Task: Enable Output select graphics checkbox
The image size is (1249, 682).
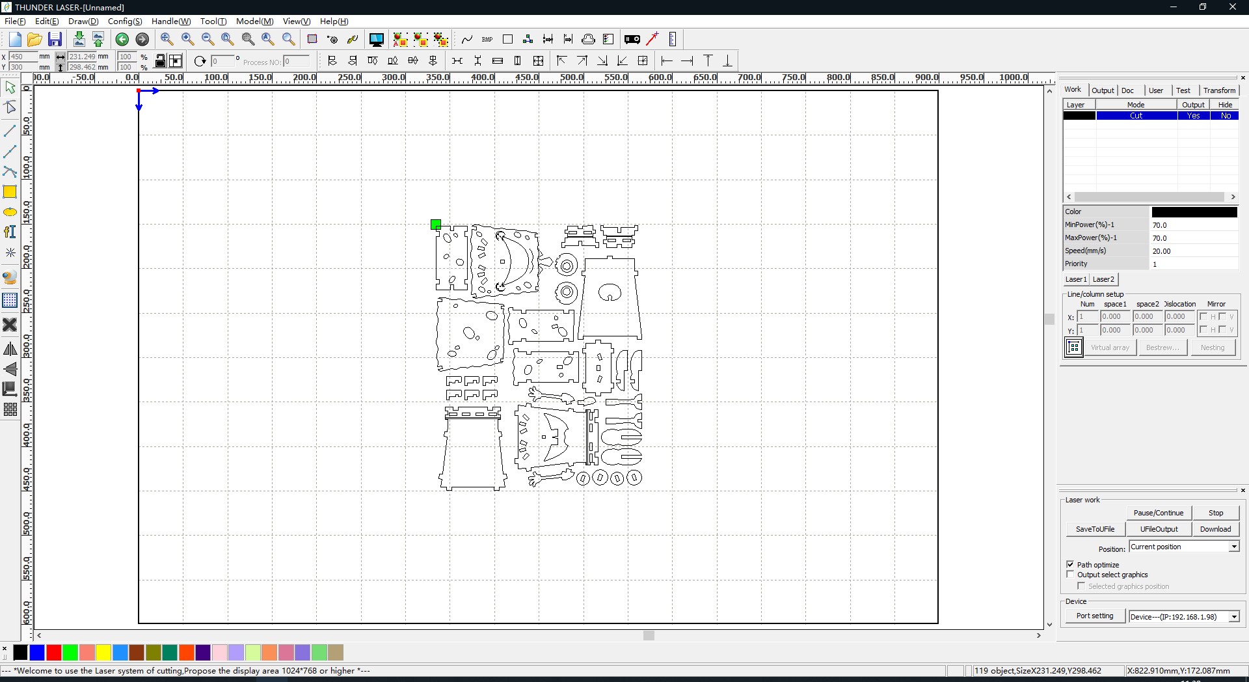Action: point(1071,575)
